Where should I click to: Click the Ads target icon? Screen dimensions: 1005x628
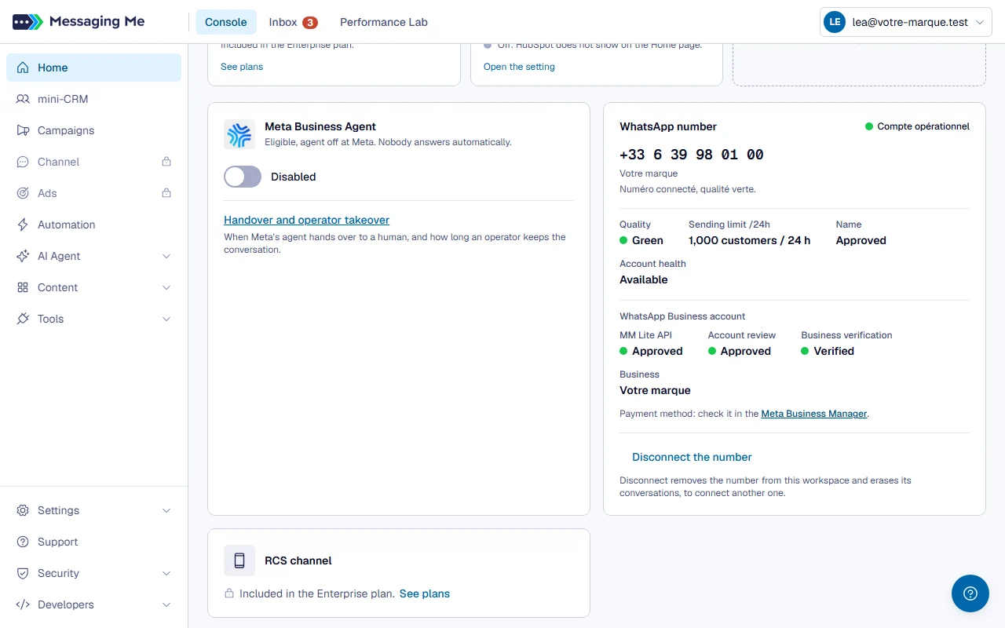(23, 193)
